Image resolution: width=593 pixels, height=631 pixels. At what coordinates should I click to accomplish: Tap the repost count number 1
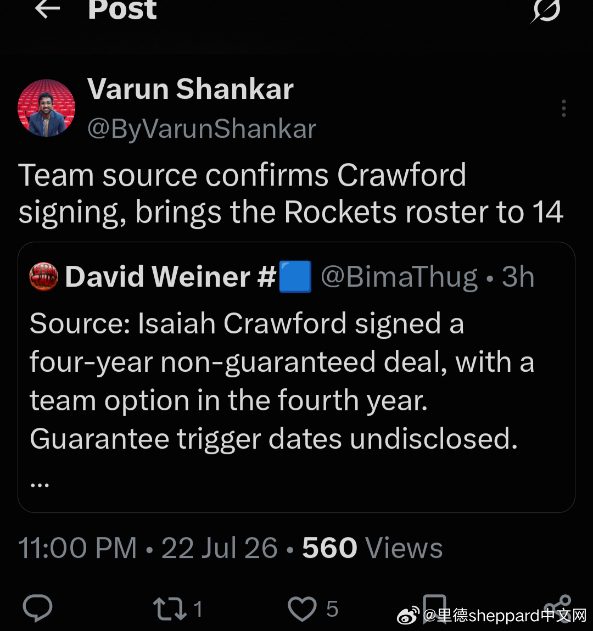(x=198, y=608)
